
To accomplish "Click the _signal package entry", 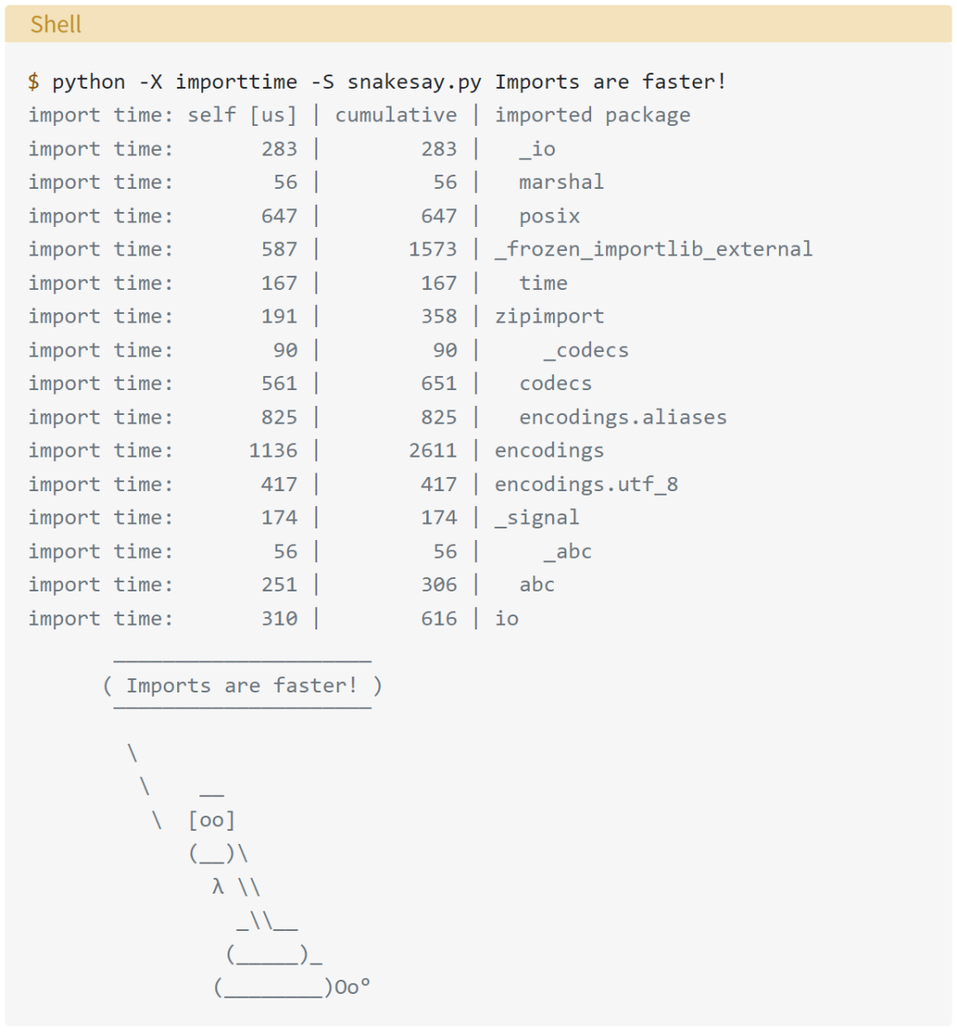I will point(537,518).
